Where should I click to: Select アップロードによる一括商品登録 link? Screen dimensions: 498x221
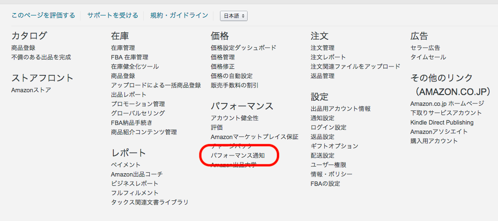click(156, 85)
